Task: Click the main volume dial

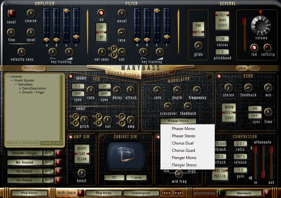Action: coord(261,25)
